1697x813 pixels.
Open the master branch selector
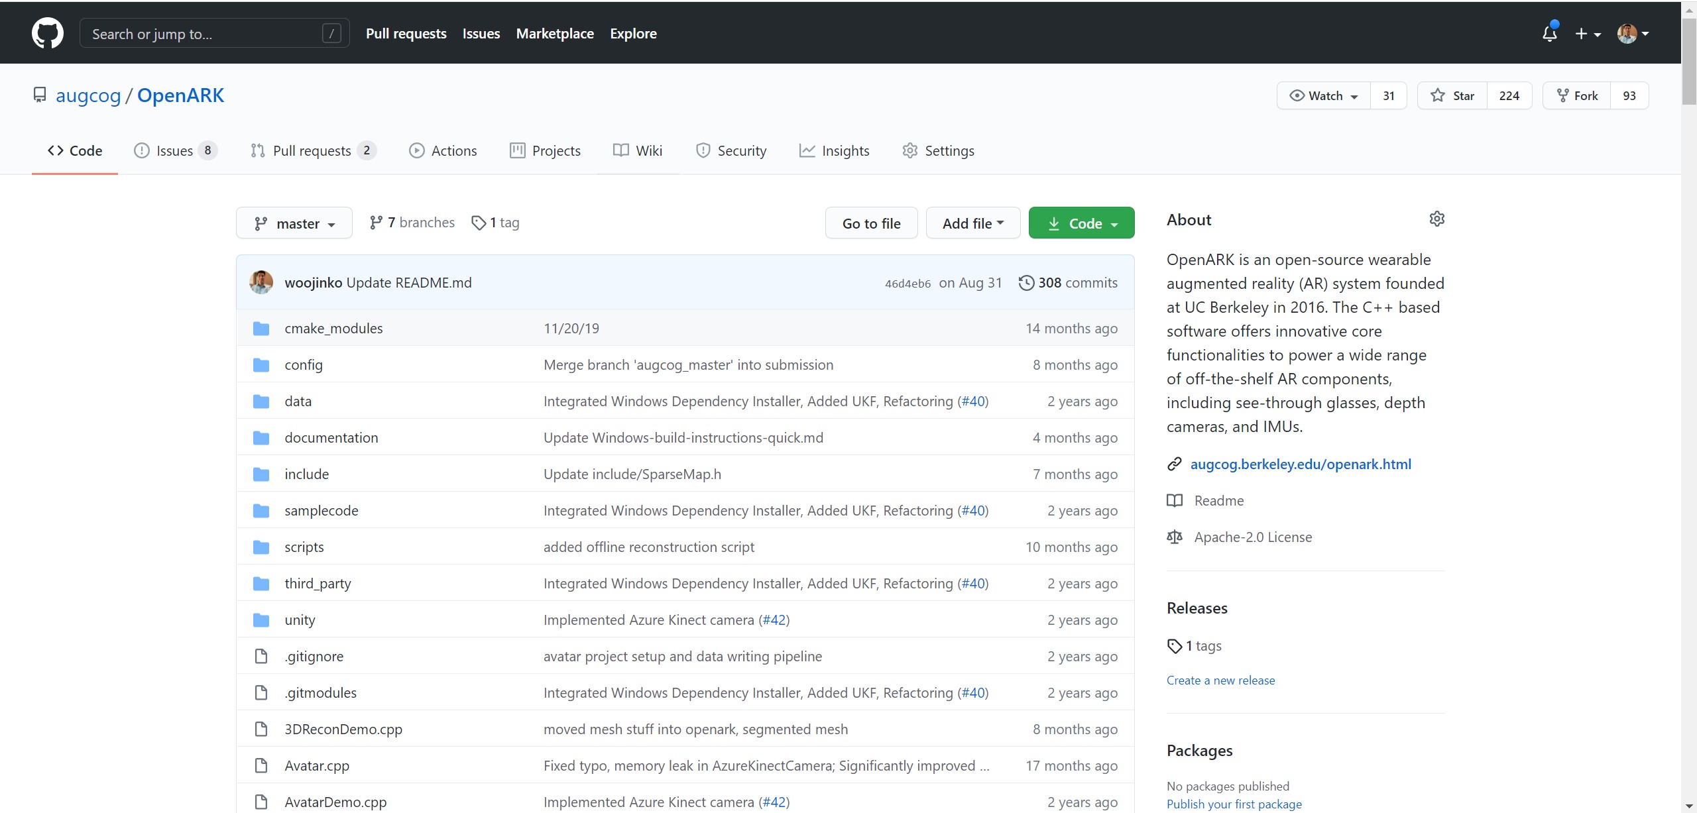click(294, 223)
